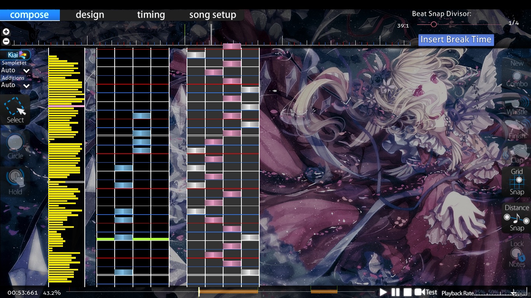This screenshot has height=298, width=531.
Task: Switch to the design tab
Action: coord(90,15)
